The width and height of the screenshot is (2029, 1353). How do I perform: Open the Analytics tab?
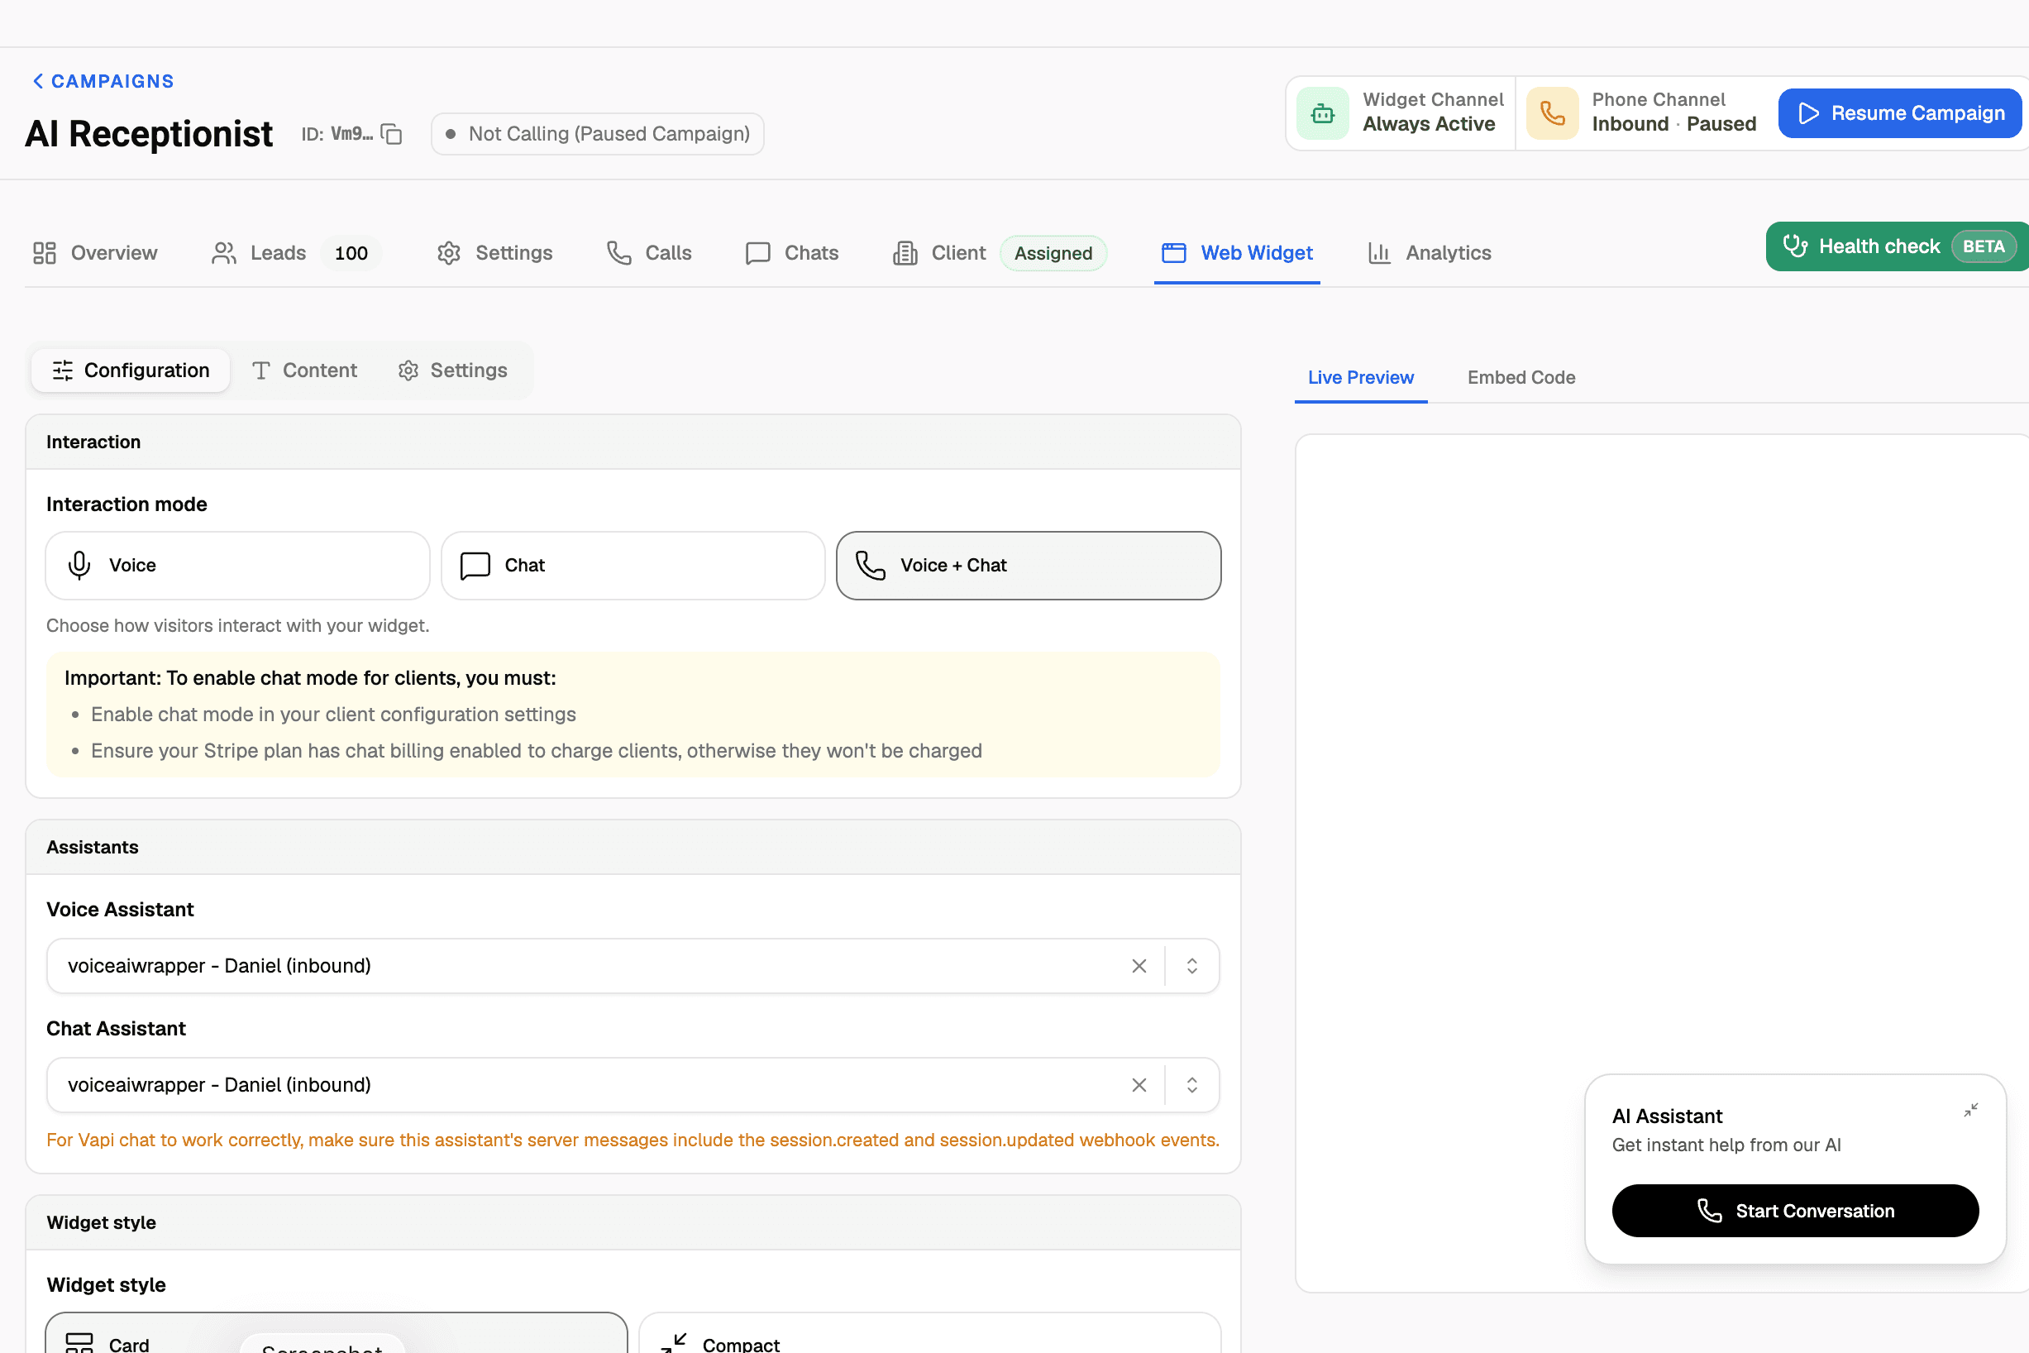tap(1430, 253)
